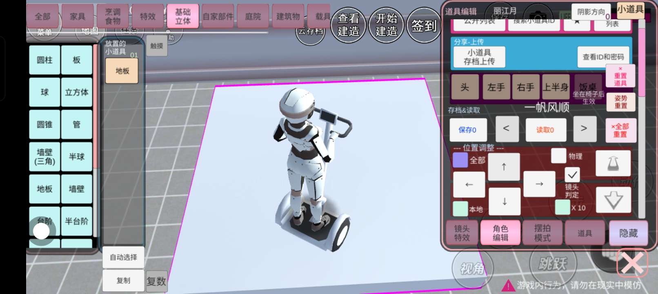The width and height of the screenshot is (658, 294).
Task: Choose the 球 sphere shape
Action: 44,92
